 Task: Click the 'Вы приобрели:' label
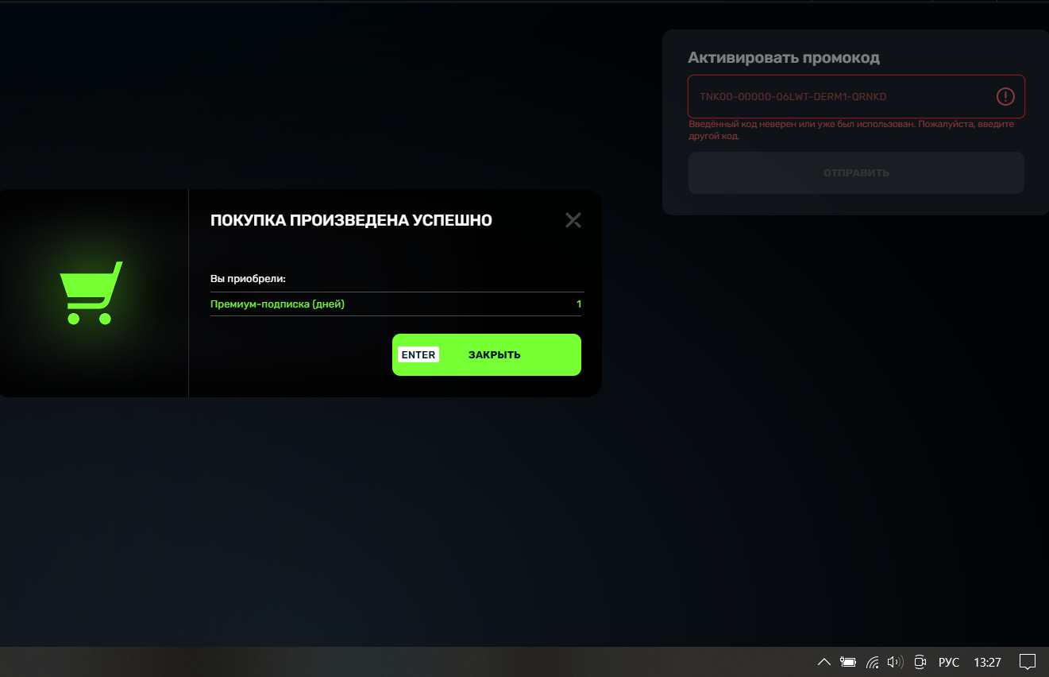248,279
